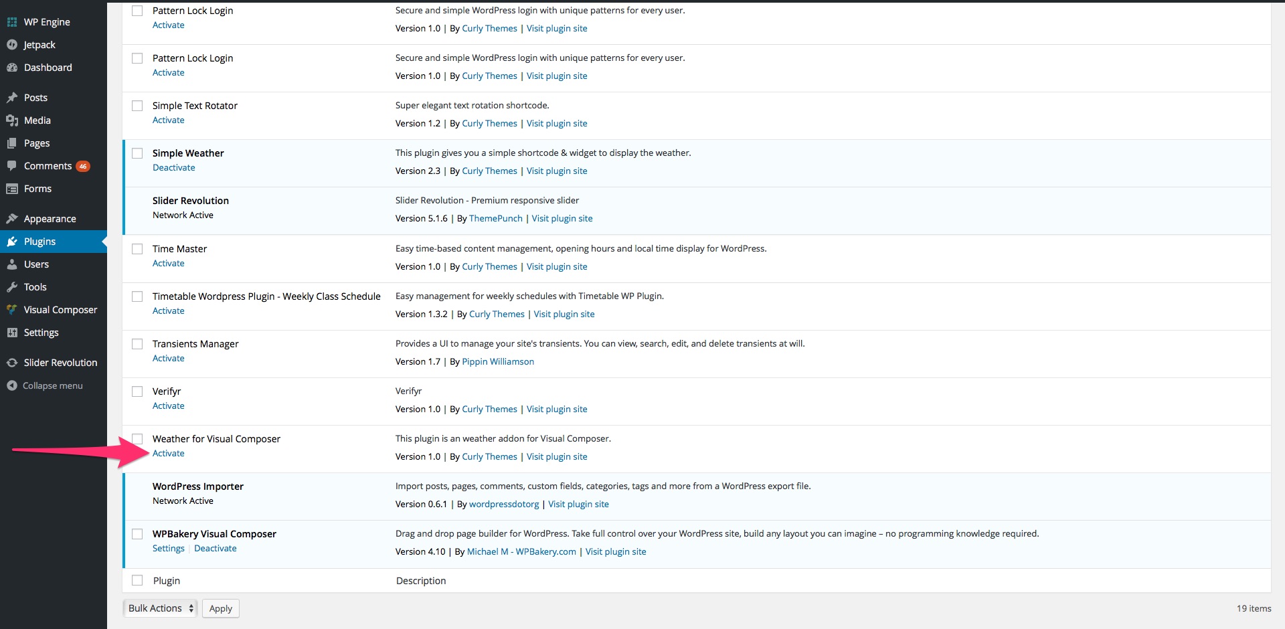The width and height of the screenshot is (1285, 629).
Task: Activate the Verifyr plugin
Action: (x=169, y=406)
